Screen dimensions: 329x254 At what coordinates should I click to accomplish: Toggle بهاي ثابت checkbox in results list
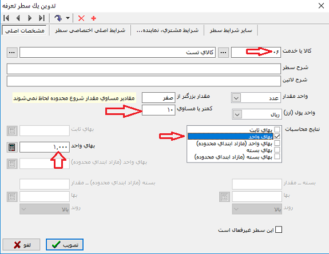point(277,129)
